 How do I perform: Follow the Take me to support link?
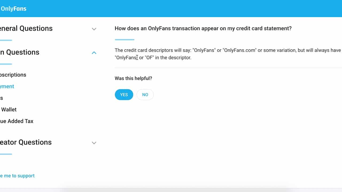point(17,176)
